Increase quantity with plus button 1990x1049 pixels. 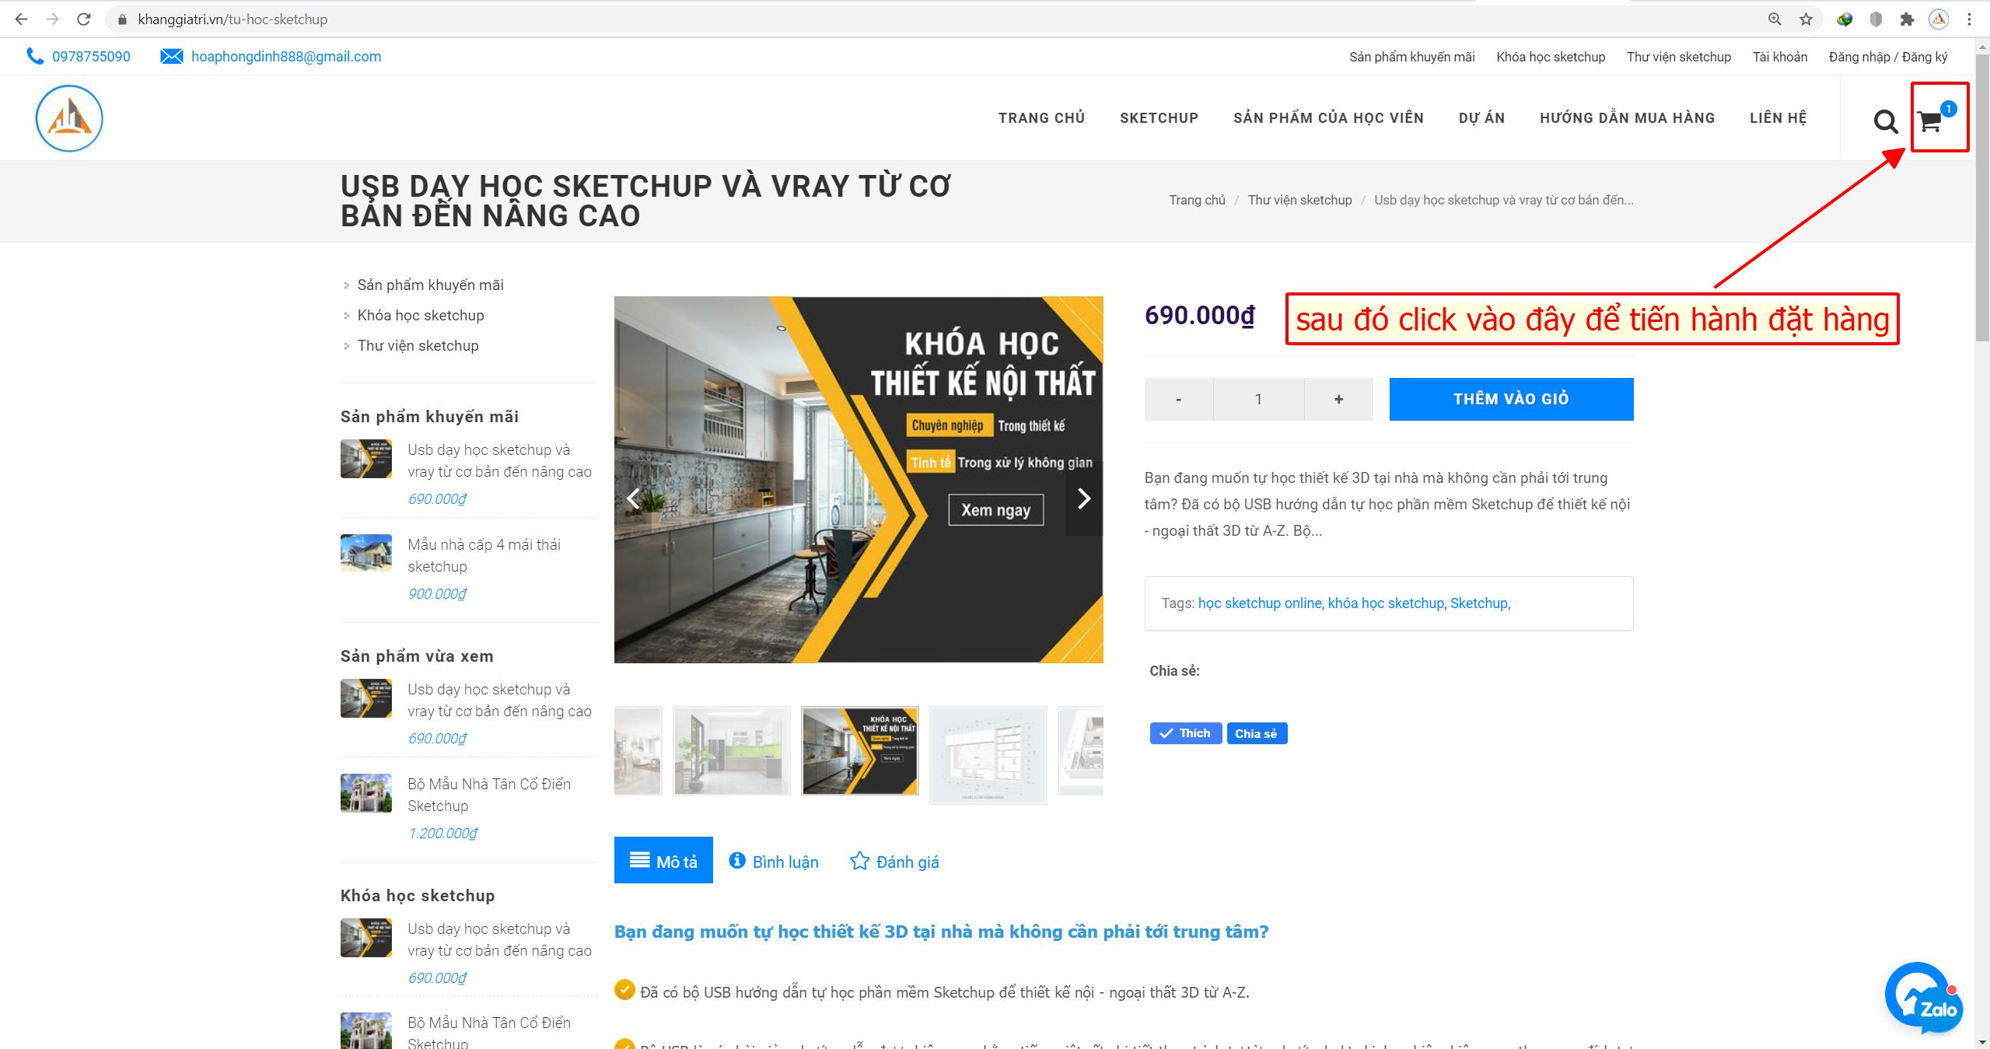point(1338,399)
